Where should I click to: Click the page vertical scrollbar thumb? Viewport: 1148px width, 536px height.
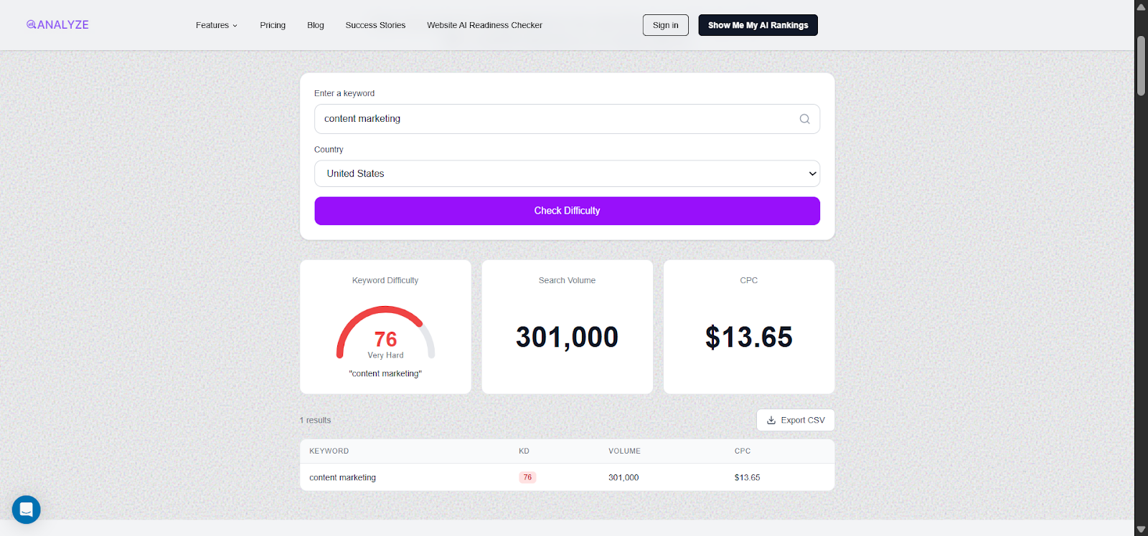point(1141,66)
